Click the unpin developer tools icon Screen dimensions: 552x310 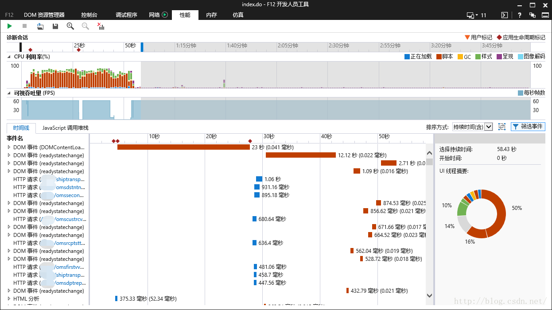pyautogui.click(x=532, y=15)
